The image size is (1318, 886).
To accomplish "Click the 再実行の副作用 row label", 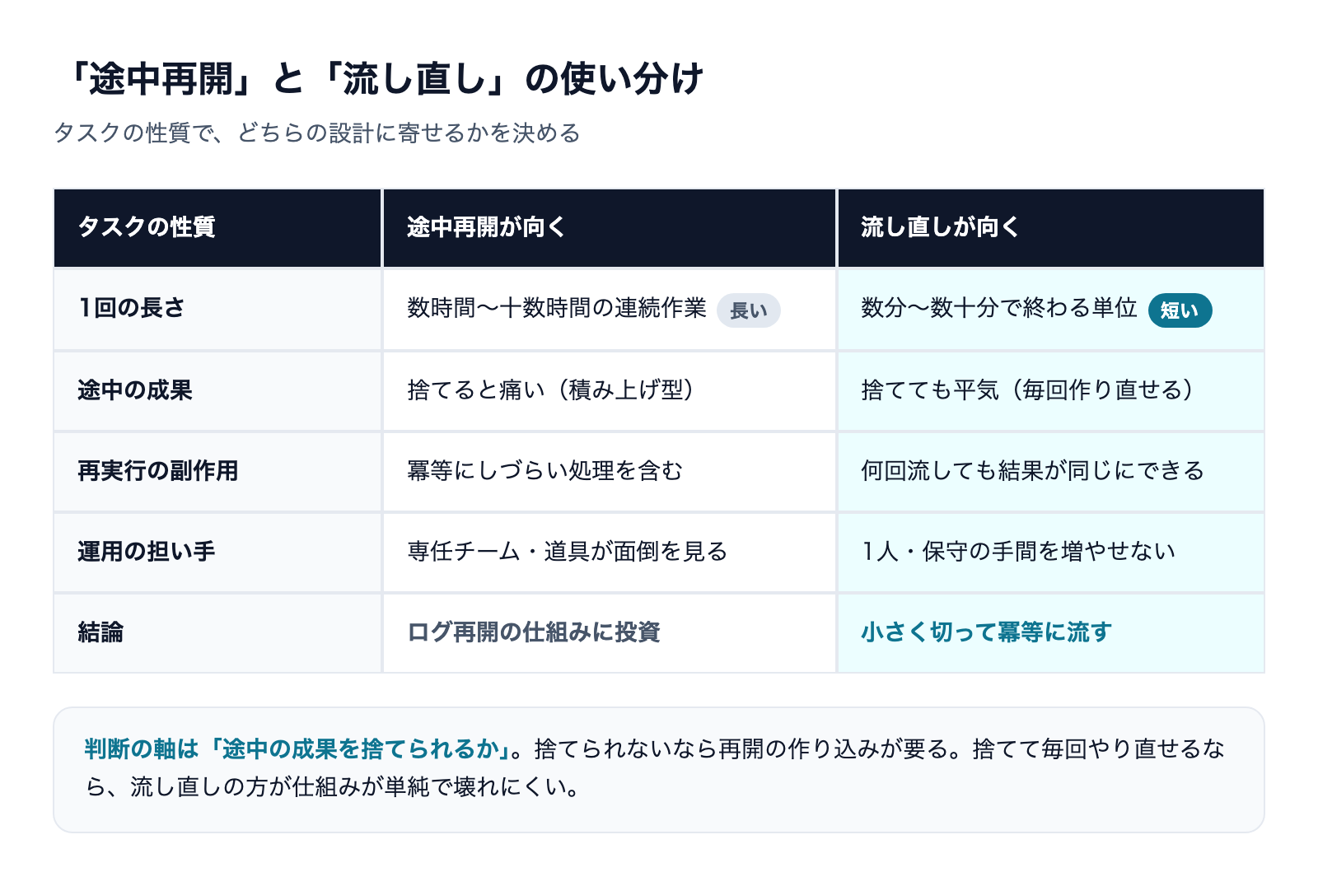I will click(x=218, y=472).
